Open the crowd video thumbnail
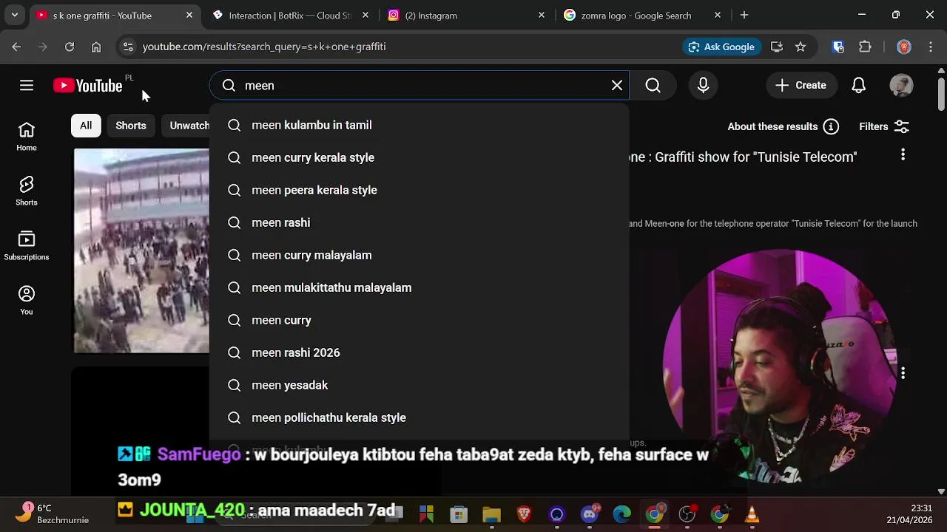Viewport: 947px width, 532px height. coord(141,250)
